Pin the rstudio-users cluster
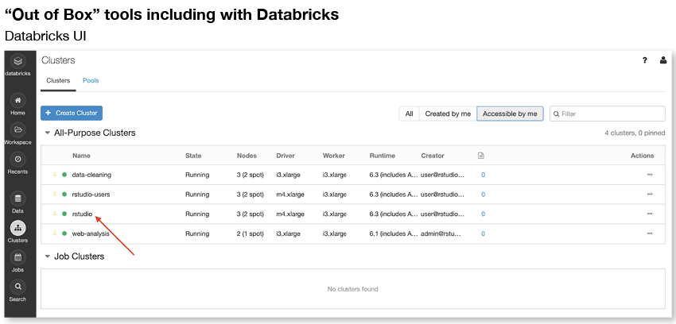This screenshot has height=324, width=676. (x=55, y=195)
